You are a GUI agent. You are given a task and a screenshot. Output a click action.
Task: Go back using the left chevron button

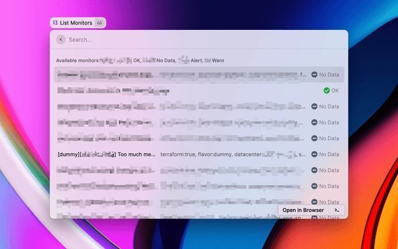[60, 39]
